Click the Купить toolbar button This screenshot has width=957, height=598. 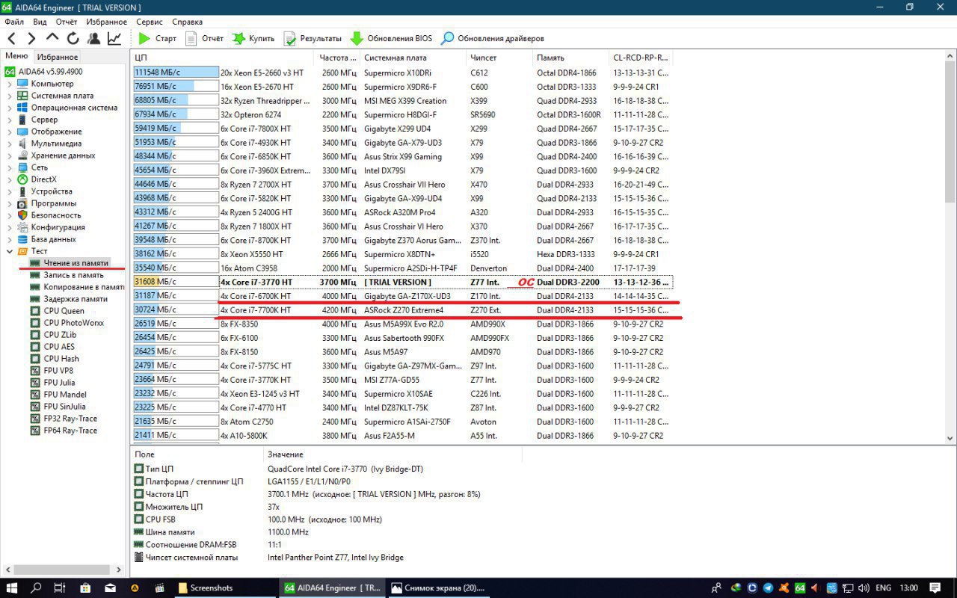(x=253, y=38)
